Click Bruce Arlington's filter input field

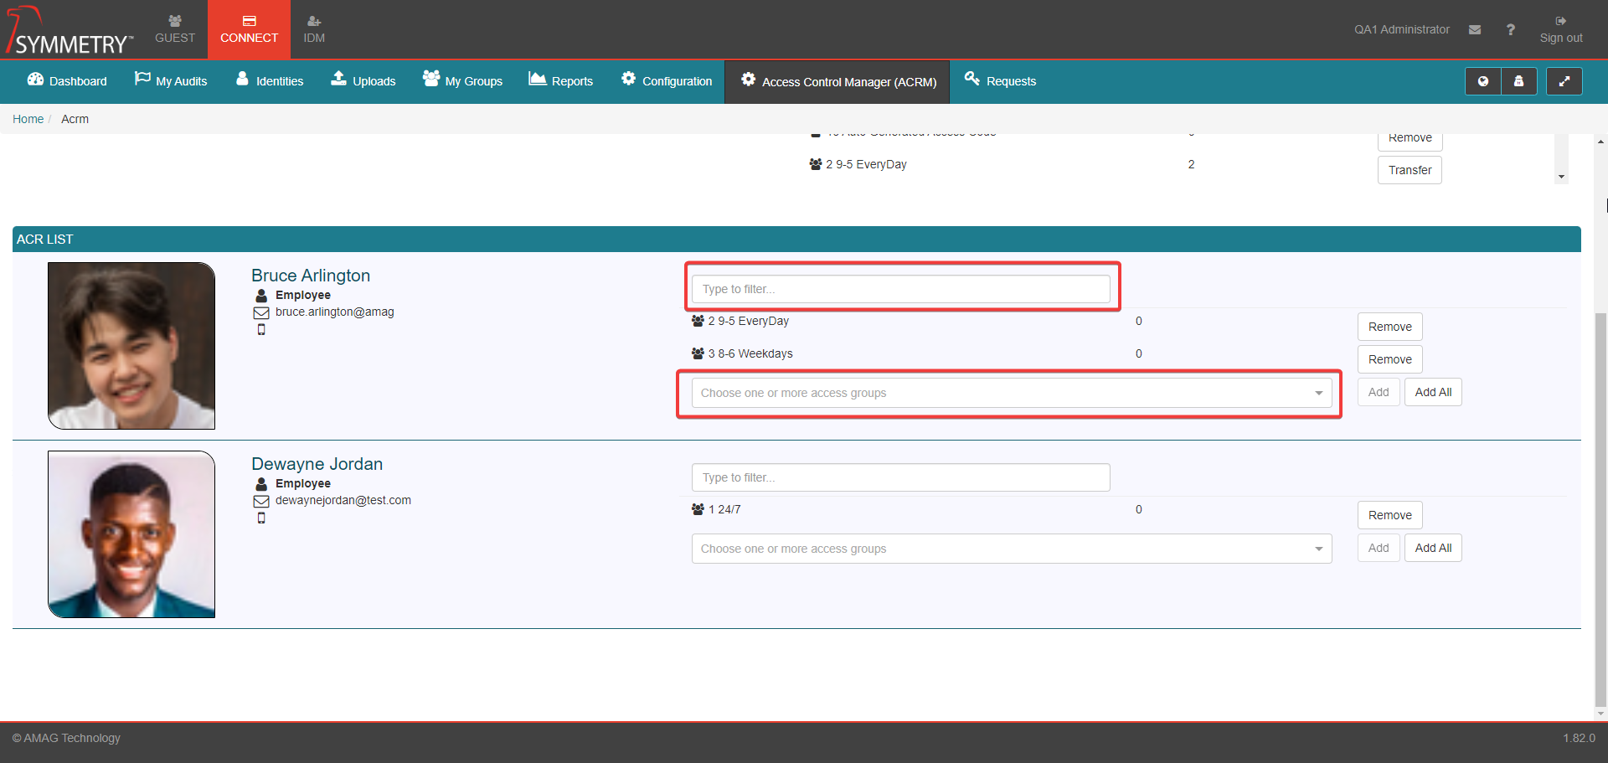pos(900,289)
